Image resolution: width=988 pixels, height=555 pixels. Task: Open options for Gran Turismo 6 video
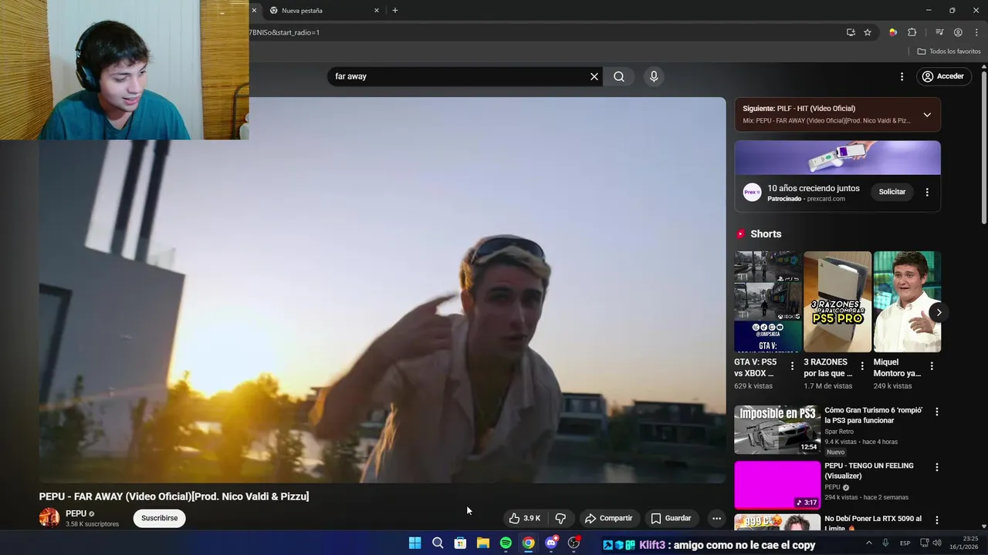(x=937, y=412)
